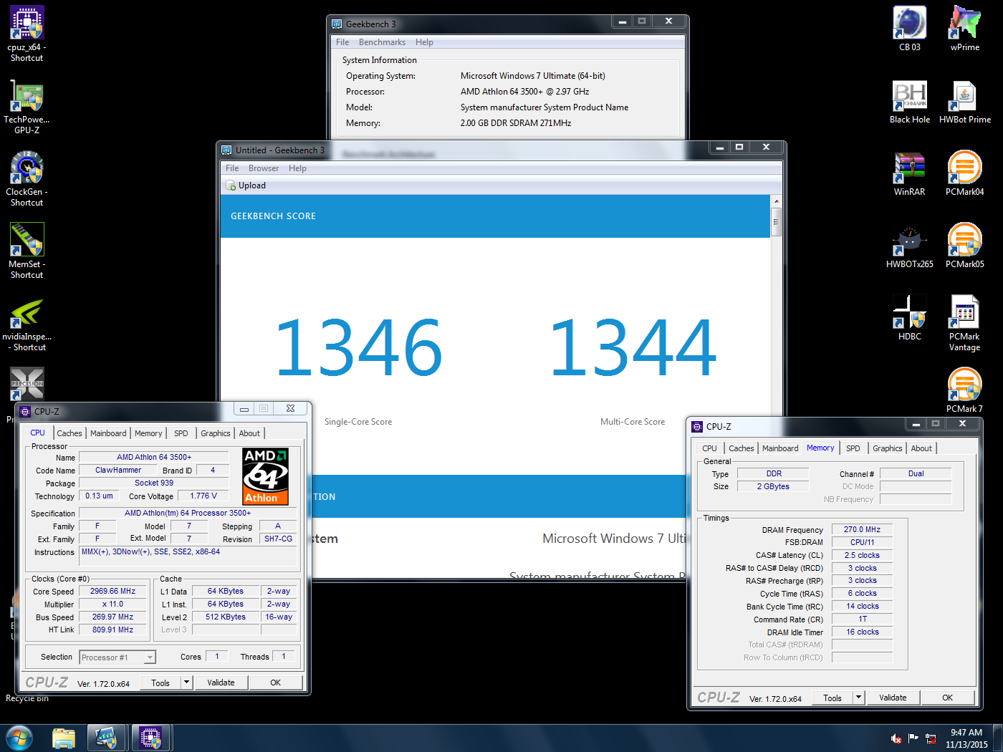1003x752 pixels.
Task: Click Show Desktop strip at taskbar end
Action: pyautogui.click(x=997, y=738)
